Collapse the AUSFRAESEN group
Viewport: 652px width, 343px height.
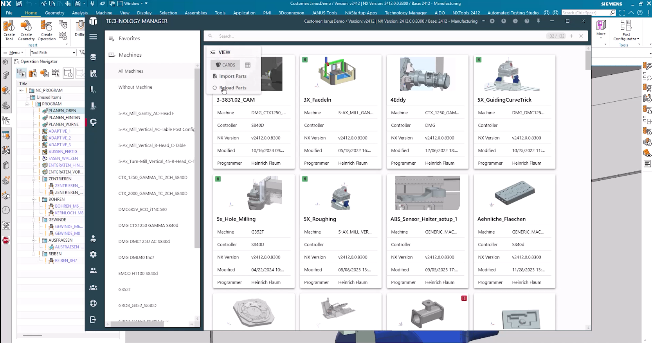point(34,240)
